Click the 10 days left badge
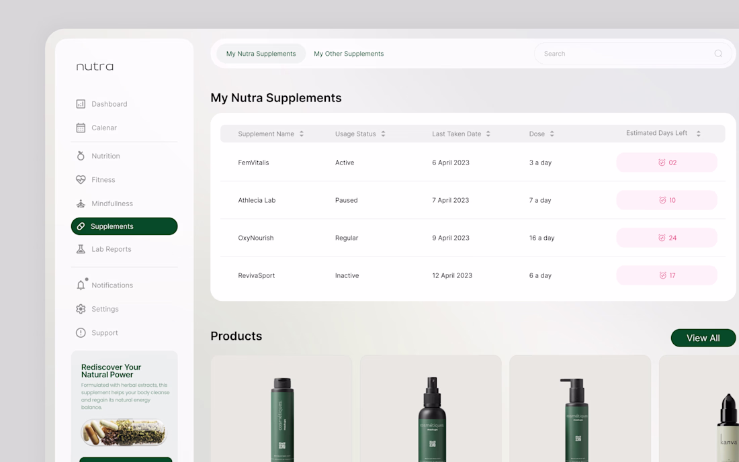The height and width of the screenshot is (462, 739). click(x=667, y=200)
